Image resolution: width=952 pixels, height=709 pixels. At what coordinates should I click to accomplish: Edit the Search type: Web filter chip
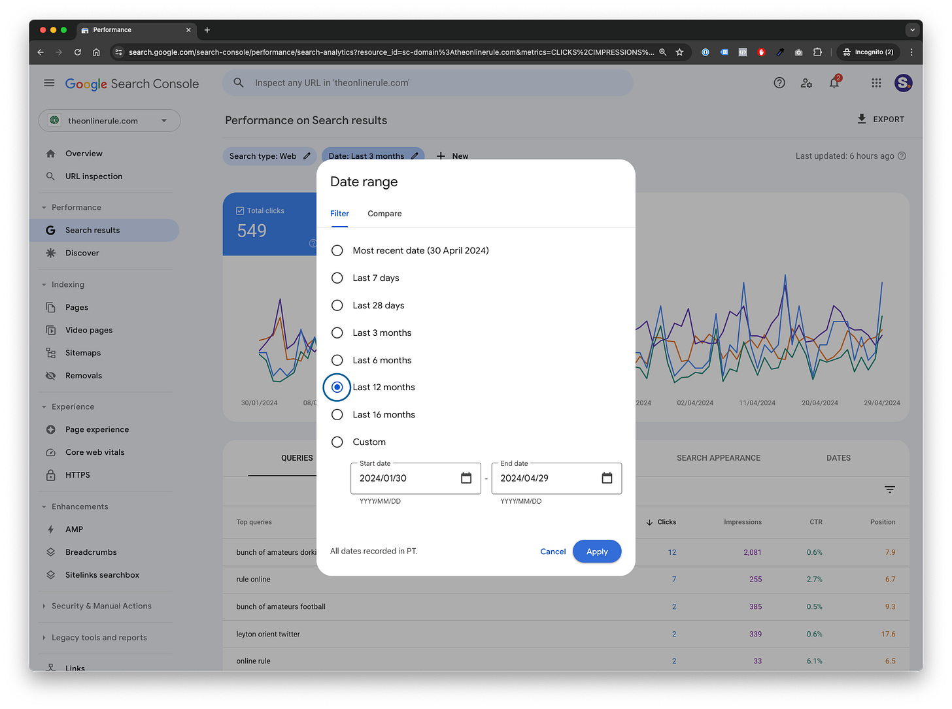269,156
